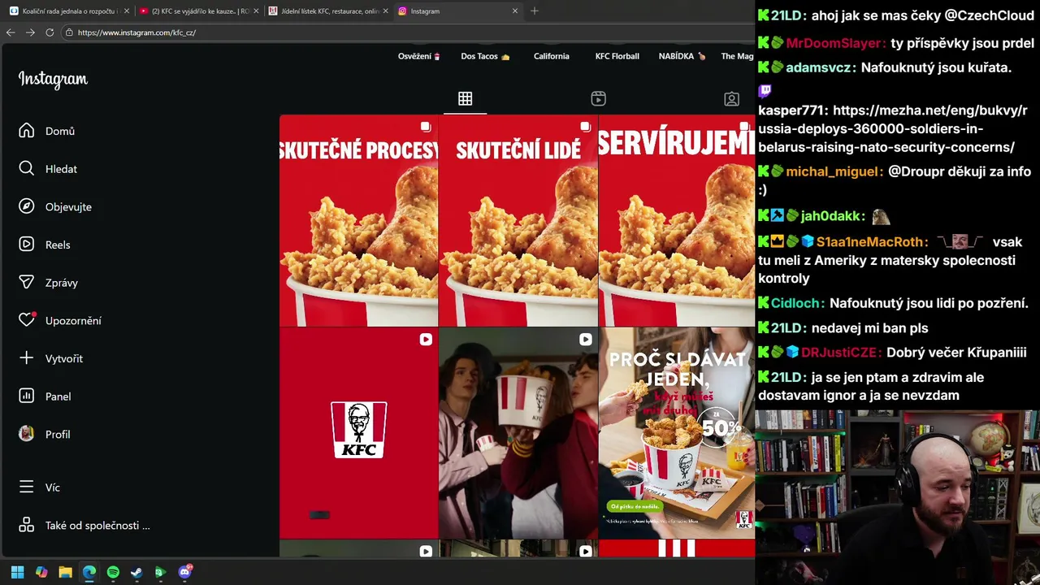Select jah0dakk username in chat
This screenshot has width=1040, height=585.
coord(832,215)
